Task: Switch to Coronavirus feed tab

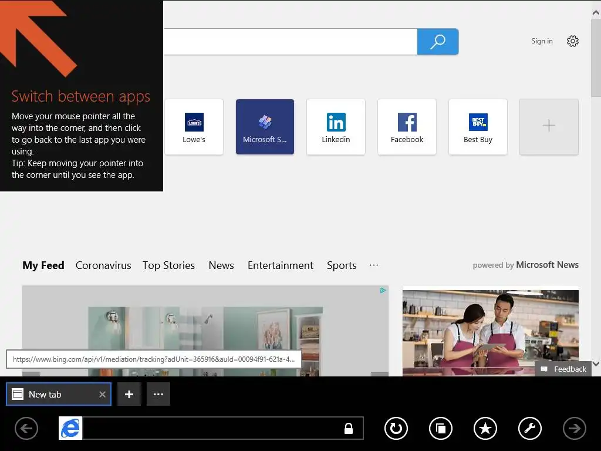Action: tap(103, 265)
